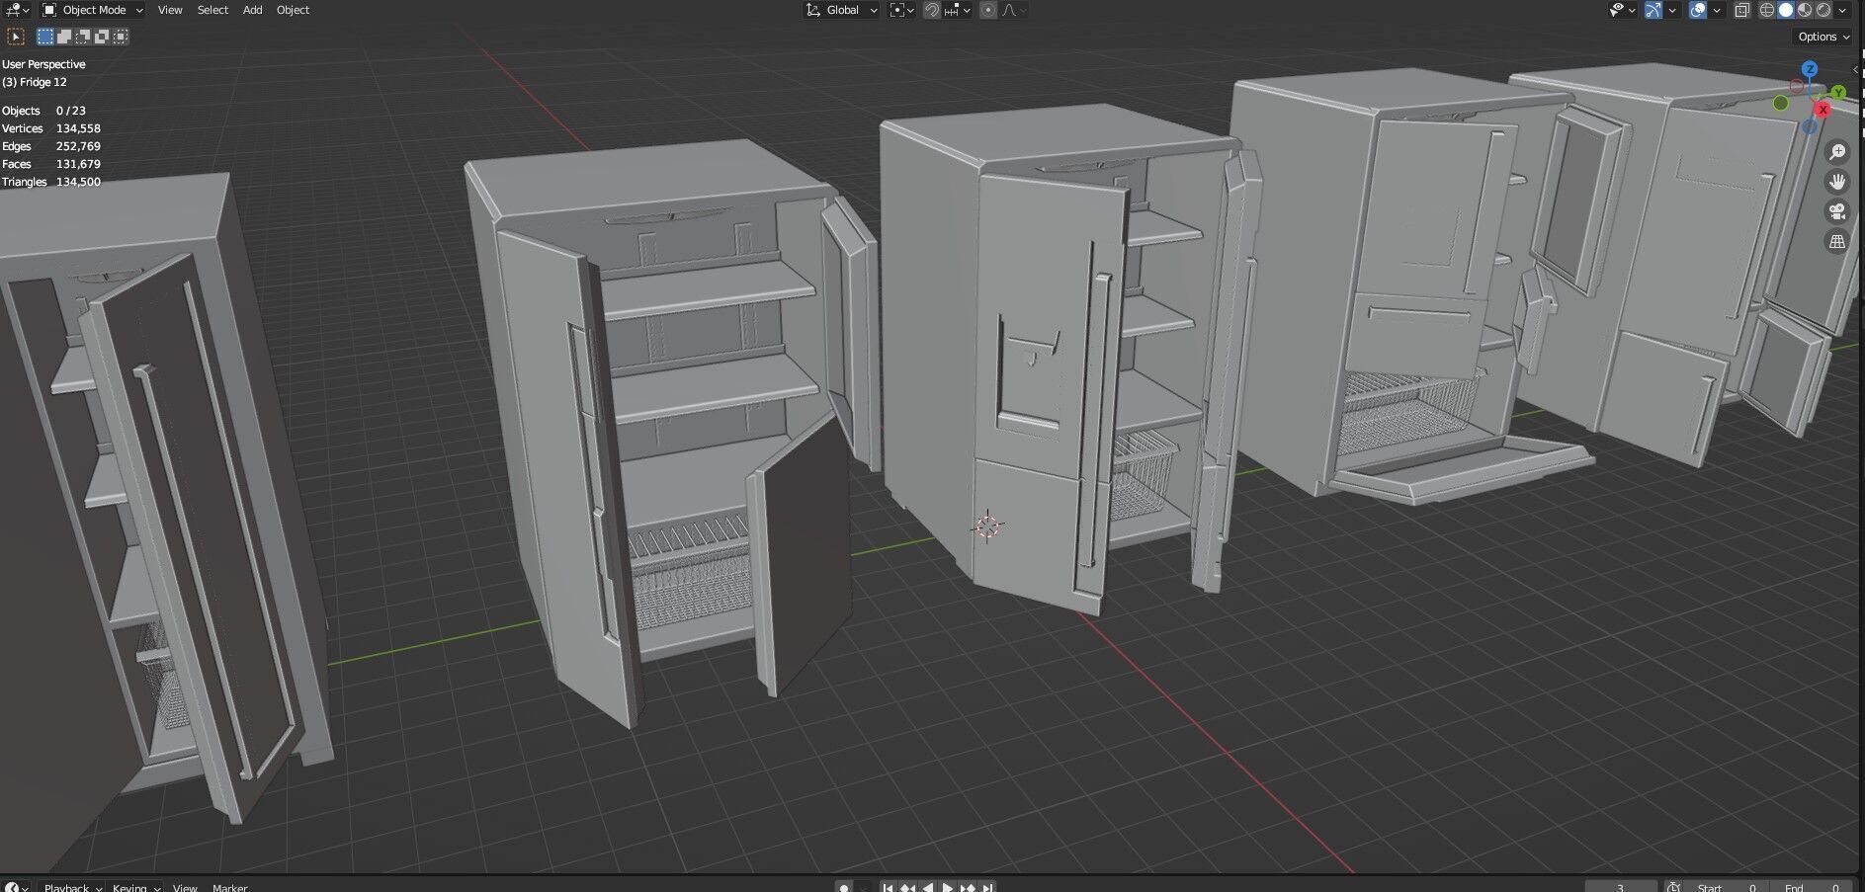Choose Set new selection mode icon
This screenshot has width=1865, height=892.
pyautogui.click(x=45, y=37)
